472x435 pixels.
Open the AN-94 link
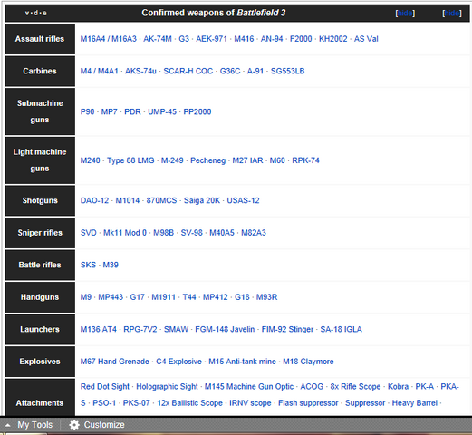pos(272,39)
